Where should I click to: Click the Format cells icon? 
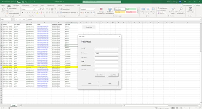click(153, 9)
